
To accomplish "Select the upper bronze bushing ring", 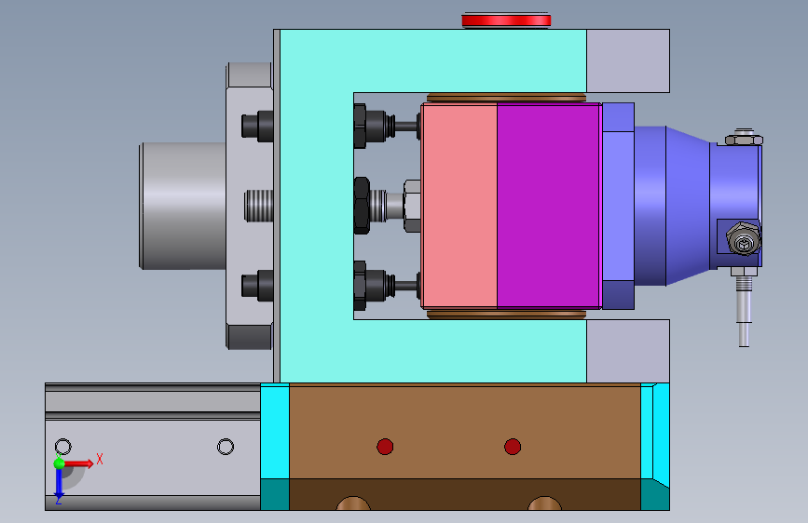I will pyautogui.click(x=507, y=98).
